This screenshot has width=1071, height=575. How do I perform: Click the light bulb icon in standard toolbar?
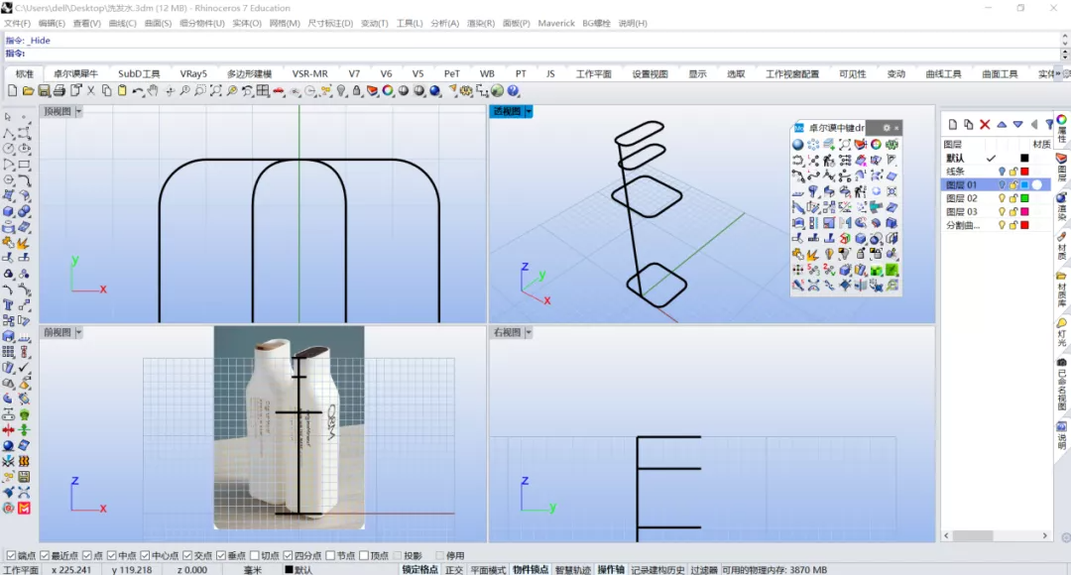pyautogui.click(x=341, y=91)
